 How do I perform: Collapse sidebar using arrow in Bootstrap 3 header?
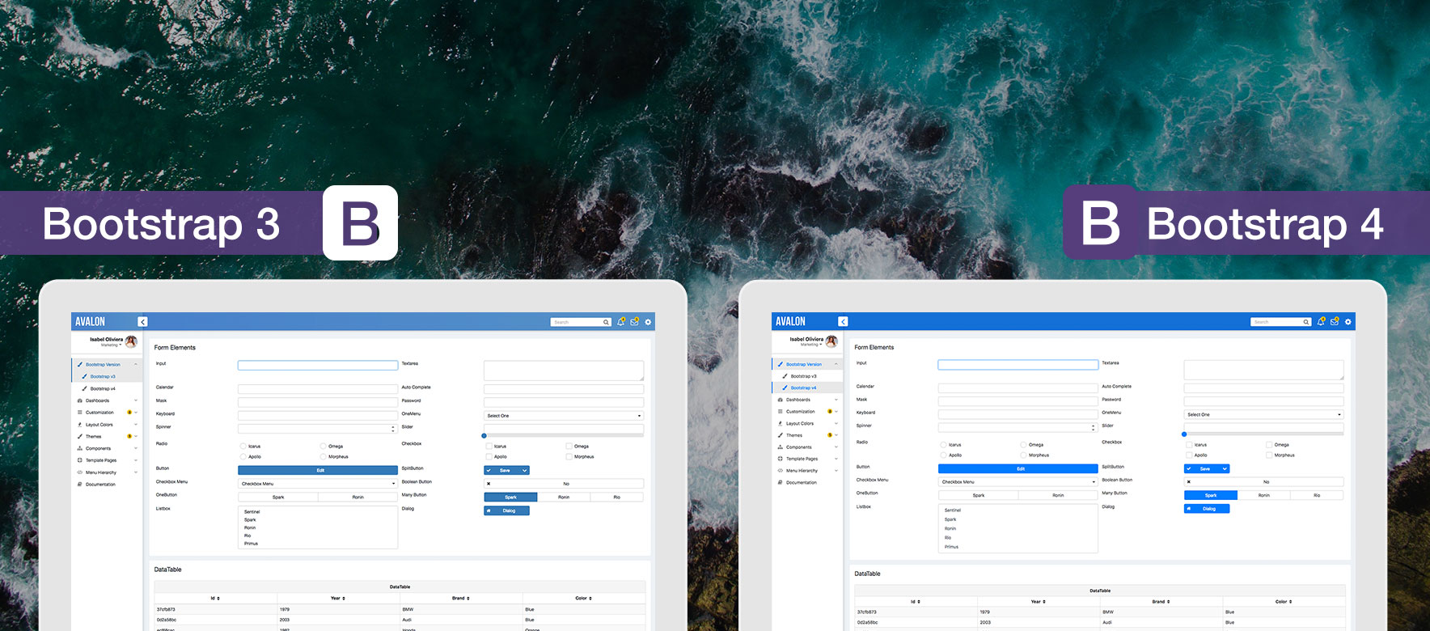pos(143,322)
